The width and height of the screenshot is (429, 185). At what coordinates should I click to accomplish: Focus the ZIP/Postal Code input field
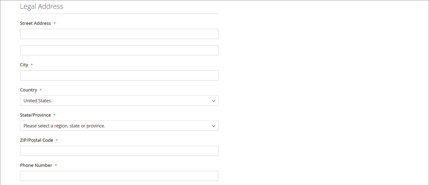click(119, 151)
